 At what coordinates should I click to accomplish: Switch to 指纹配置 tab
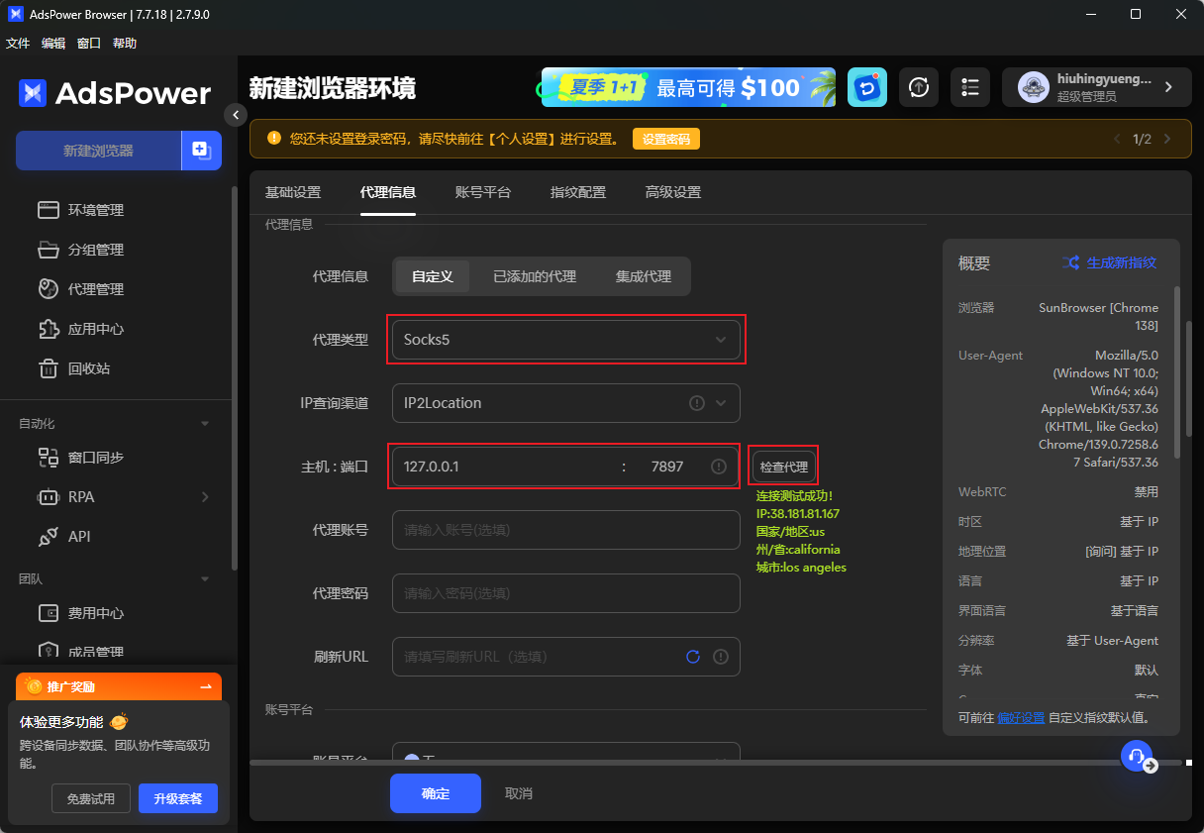(x=578, y=192)
